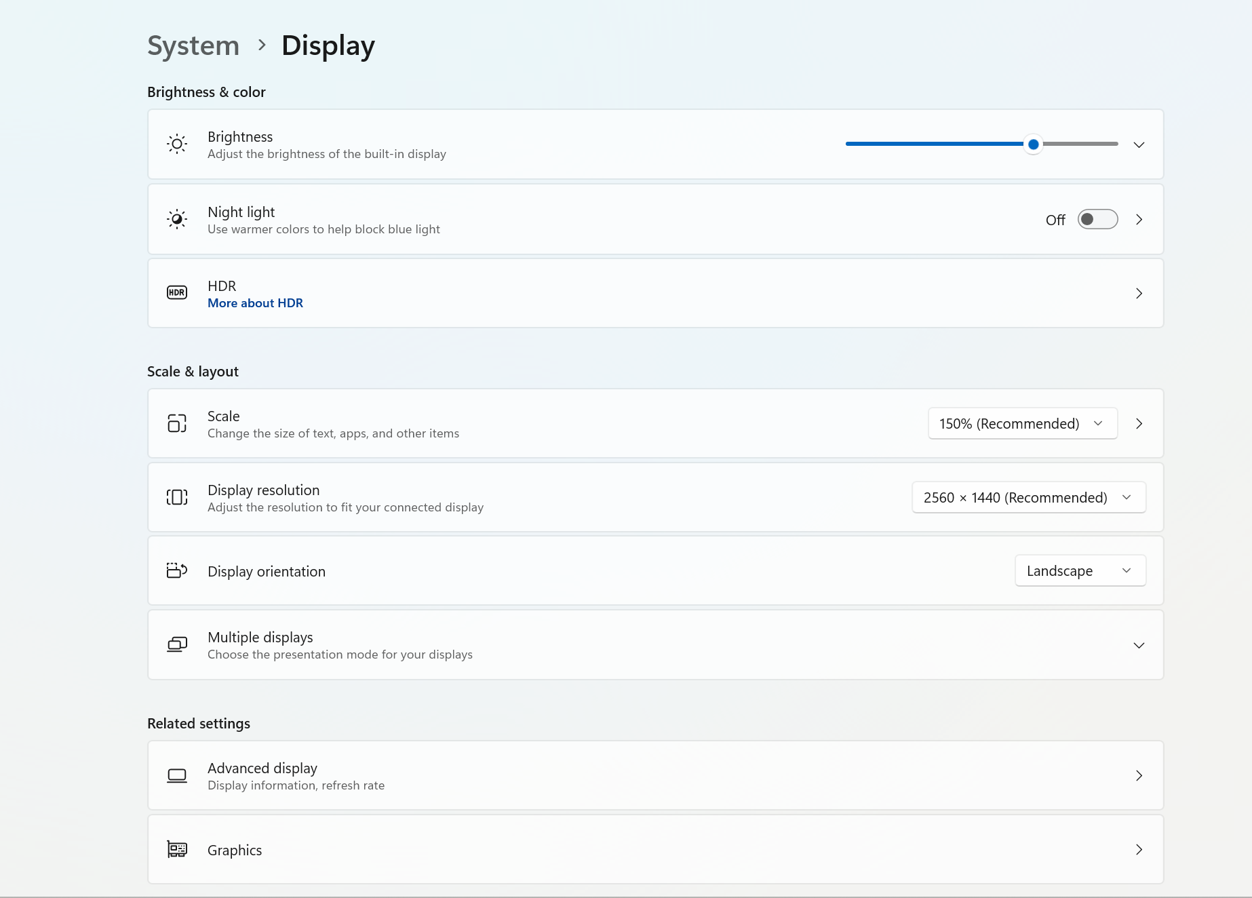Click the Scale icon

pos(177,423)
